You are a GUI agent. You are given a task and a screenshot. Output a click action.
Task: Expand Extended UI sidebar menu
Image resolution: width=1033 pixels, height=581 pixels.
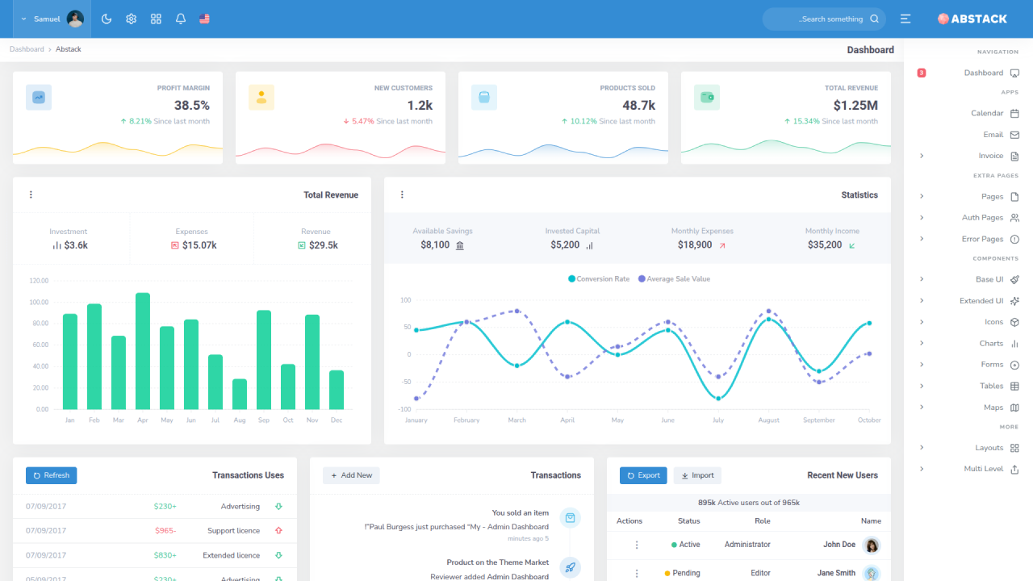968,301
